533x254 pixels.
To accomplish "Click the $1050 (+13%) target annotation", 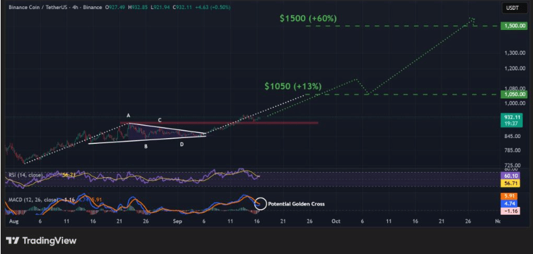I will tap(293, 87).
